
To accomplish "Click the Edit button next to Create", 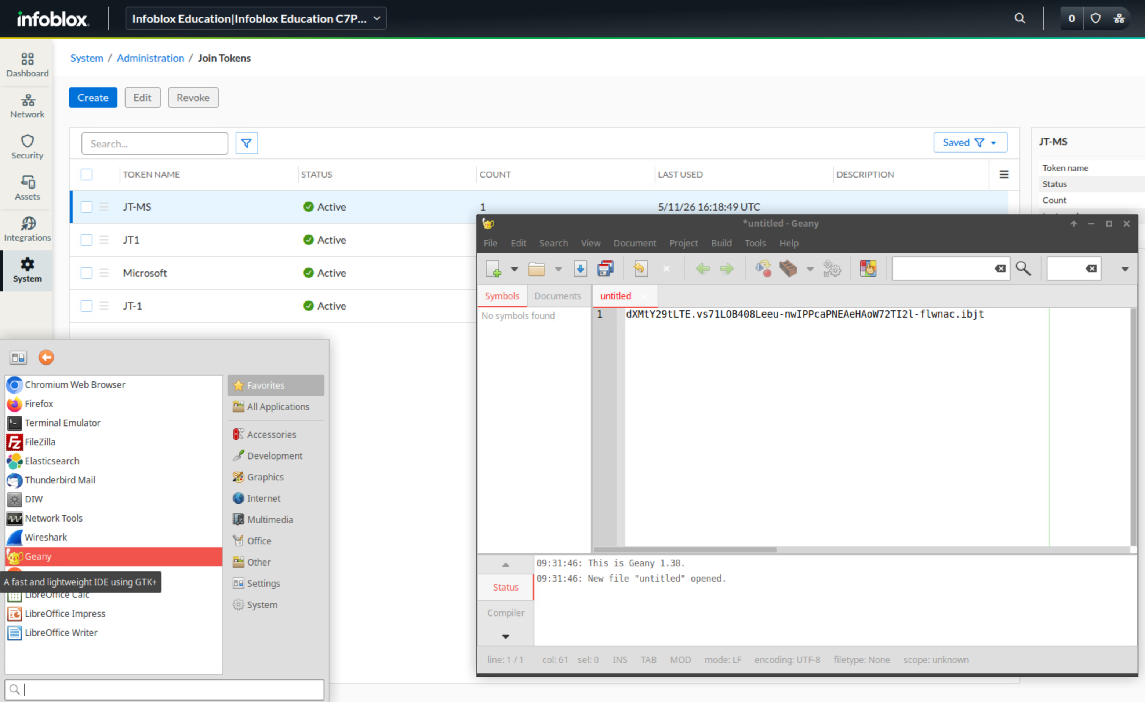I will [x=142, y=98].
